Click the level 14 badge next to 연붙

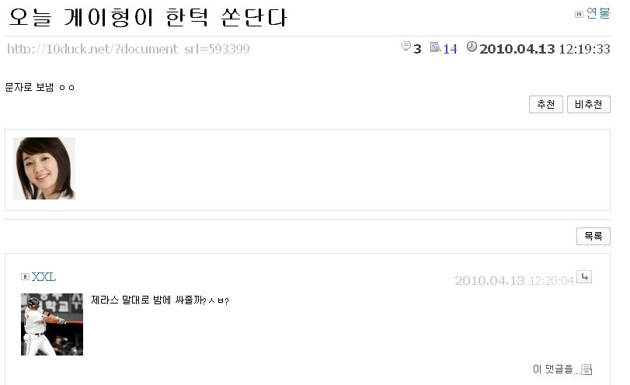coord(579,15)
